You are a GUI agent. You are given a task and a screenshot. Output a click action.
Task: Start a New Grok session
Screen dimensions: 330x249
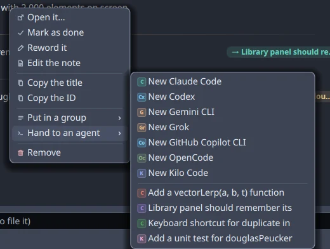(223, 128)
